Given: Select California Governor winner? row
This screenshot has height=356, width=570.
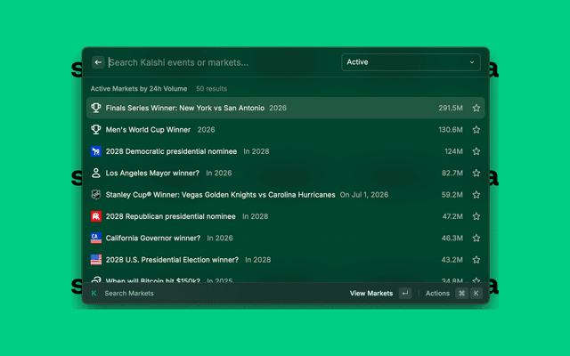Looking at the screenshot, I should (x=286, y=238).
